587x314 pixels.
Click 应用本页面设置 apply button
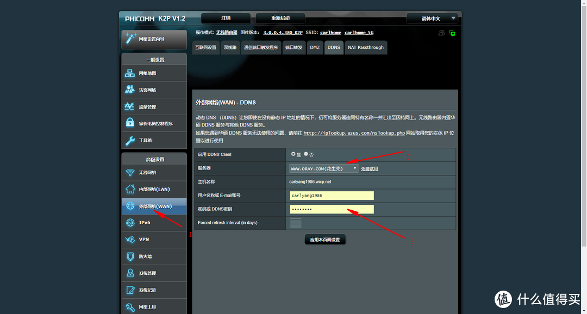[x=325, y=240]
